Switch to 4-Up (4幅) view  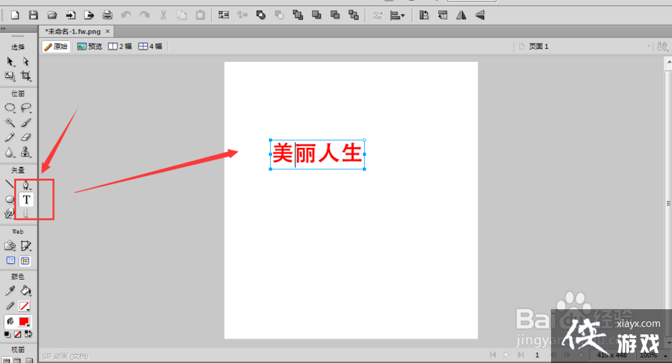click(151, 46)
